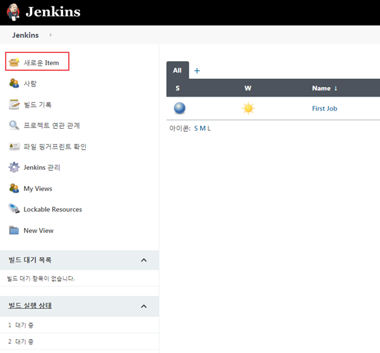Click the My Views people icon
Image resolution: width=380 pixels, height=353 pixels.
point(14,188)
